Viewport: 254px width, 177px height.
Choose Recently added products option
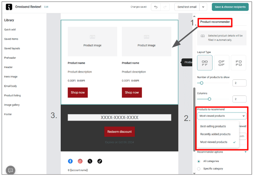pos(215,134)
